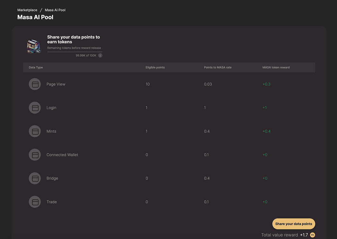Select the Page View label
The height and width of the screenshot is (239, 337).
click(x=56, y=84)
